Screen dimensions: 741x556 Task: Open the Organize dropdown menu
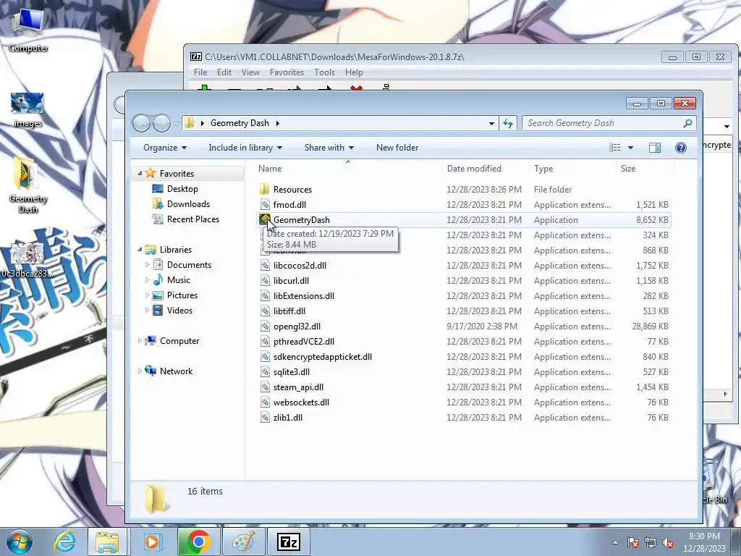165,148
